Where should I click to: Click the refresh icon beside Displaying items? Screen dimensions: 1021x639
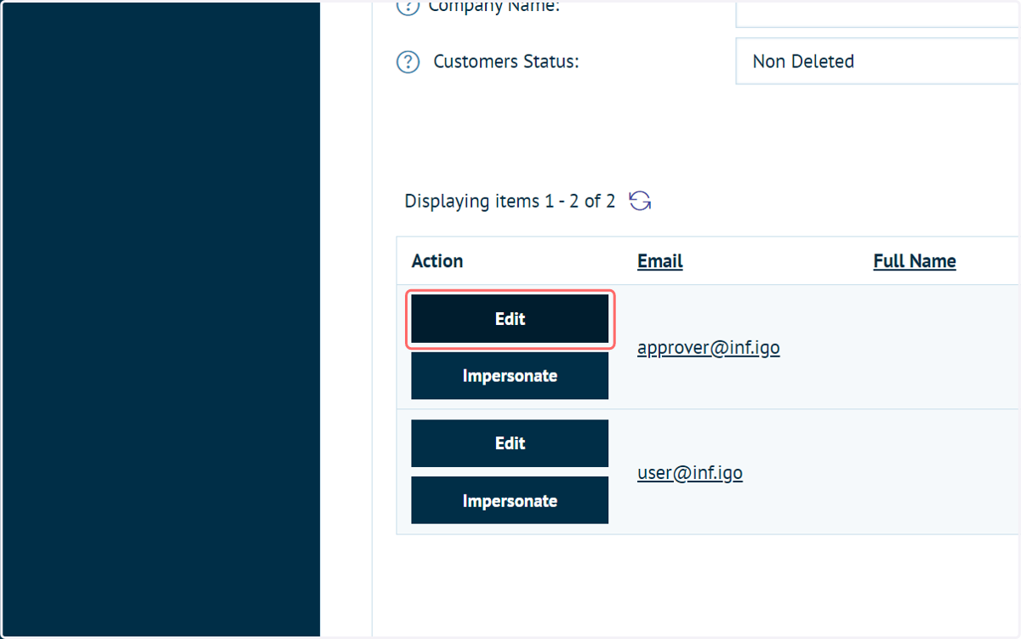click(640, 201)
